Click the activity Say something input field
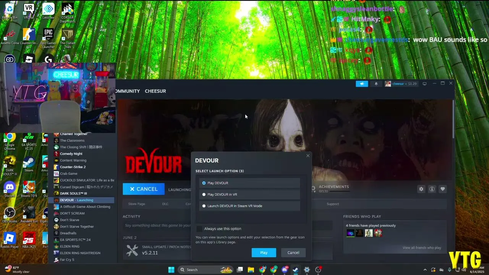489x275 pixels. point(157,225)
